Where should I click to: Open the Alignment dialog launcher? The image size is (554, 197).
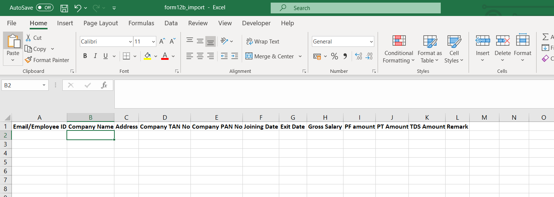(x=304, y=71)
